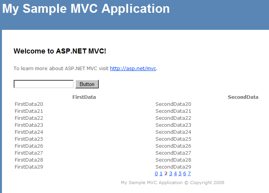
Task: Select the FirstData27 cell
Action: (x=29, y=153)
